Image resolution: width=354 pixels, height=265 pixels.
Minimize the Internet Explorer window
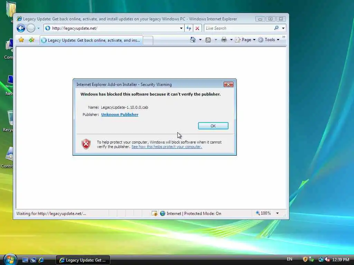tap(260, 19)
